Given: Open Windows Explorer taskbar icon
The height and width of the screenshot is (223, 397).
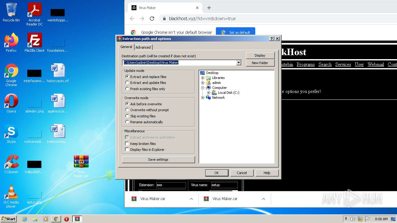Looking at the screenshot, I should point(35,219).
